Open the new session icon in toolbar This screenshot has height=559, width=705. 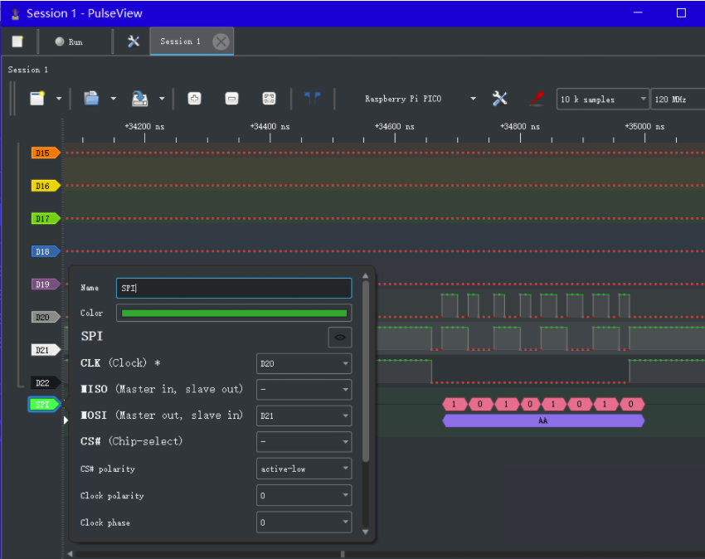tap(37, 99)
